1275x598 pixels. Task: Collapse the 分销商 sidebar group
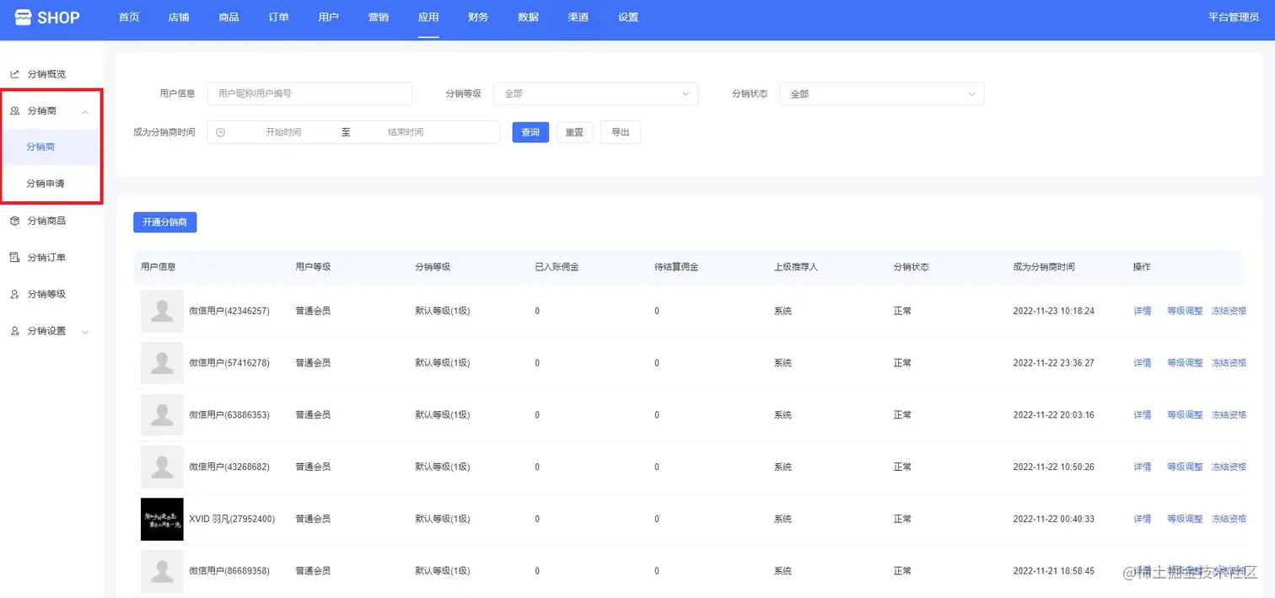pyautogui.click(x=85, y=111)
